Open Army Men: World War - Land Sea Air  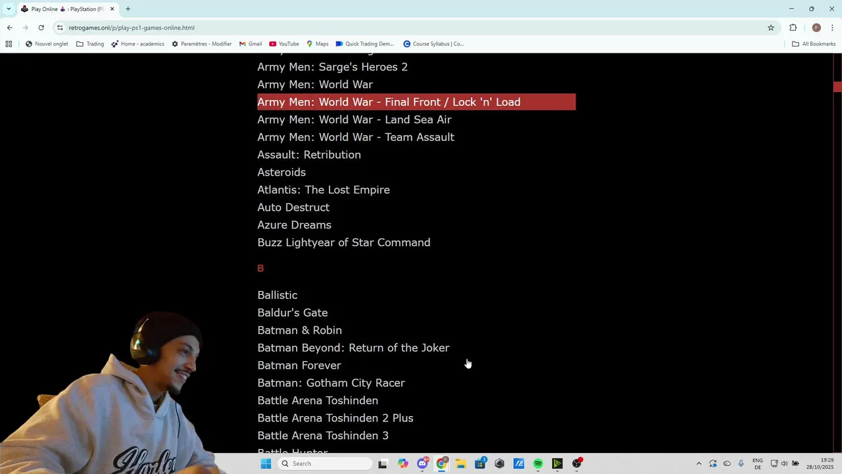coord(354,120)
